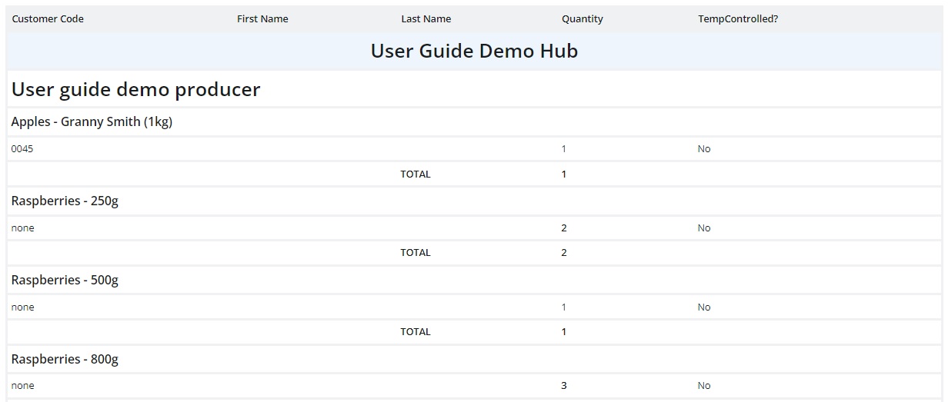Select total value 2 under Raspberries 250g
The width and height of the screenshot is (948, 402).
pyautogui.click(x=564, y=253)
